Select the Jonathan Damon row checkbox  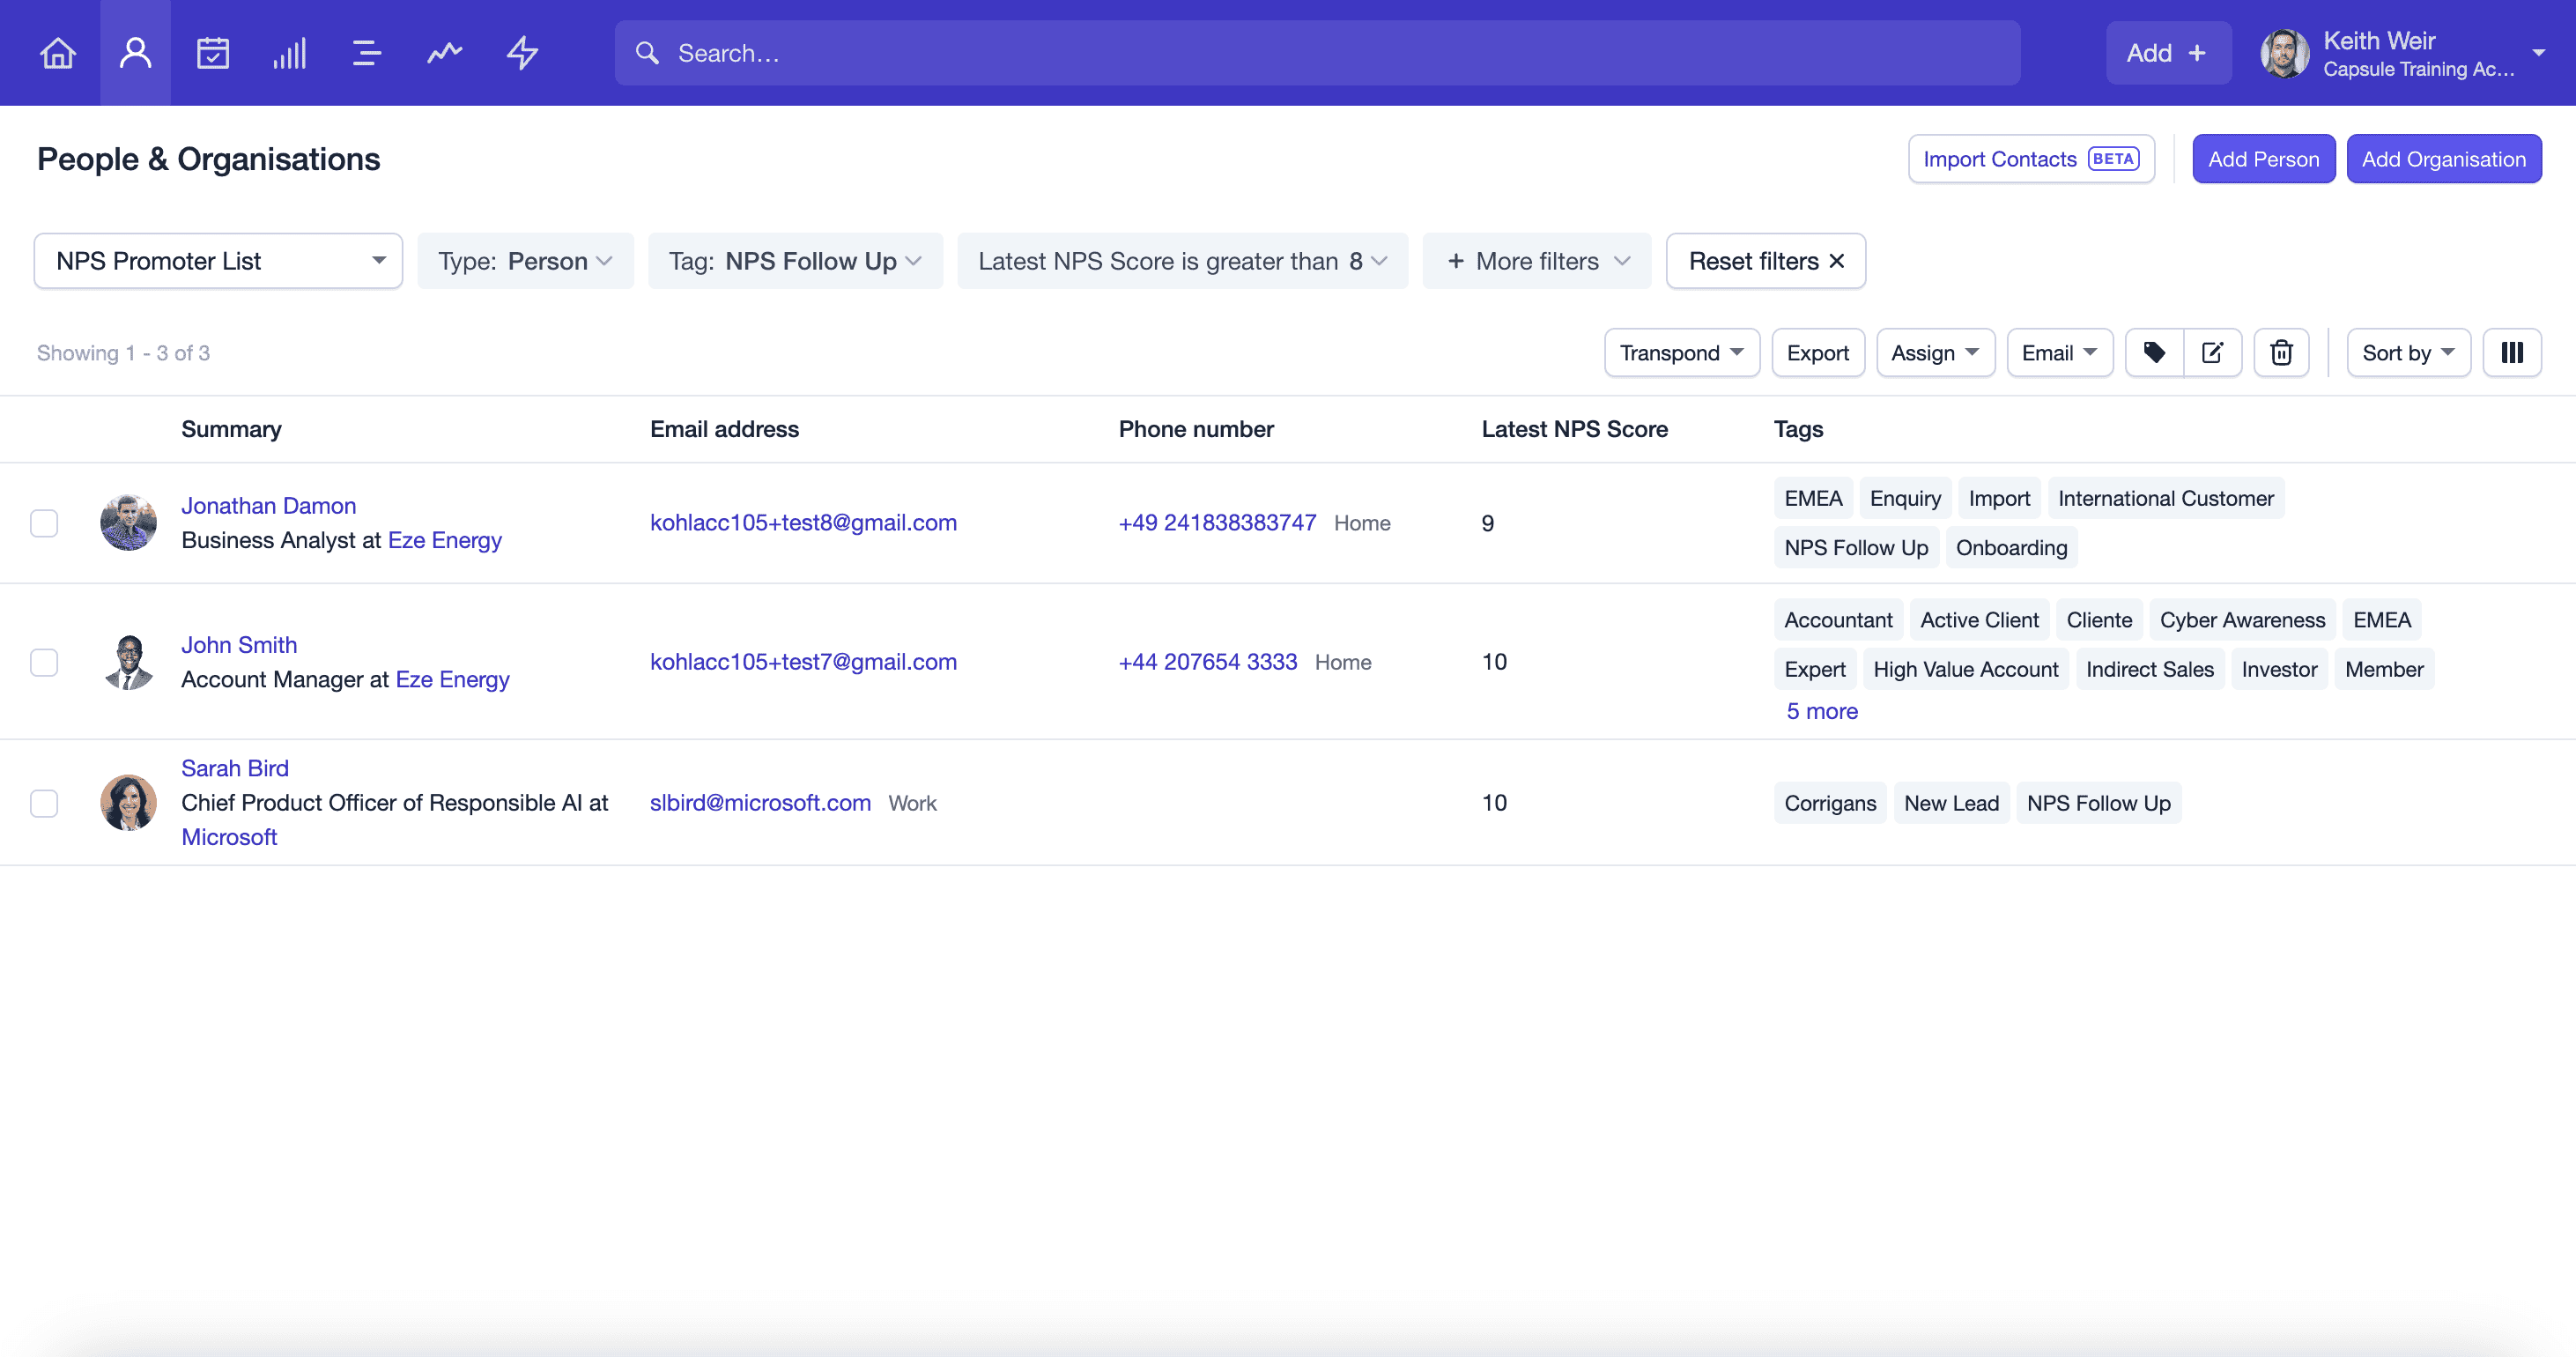tap(44, 523)
